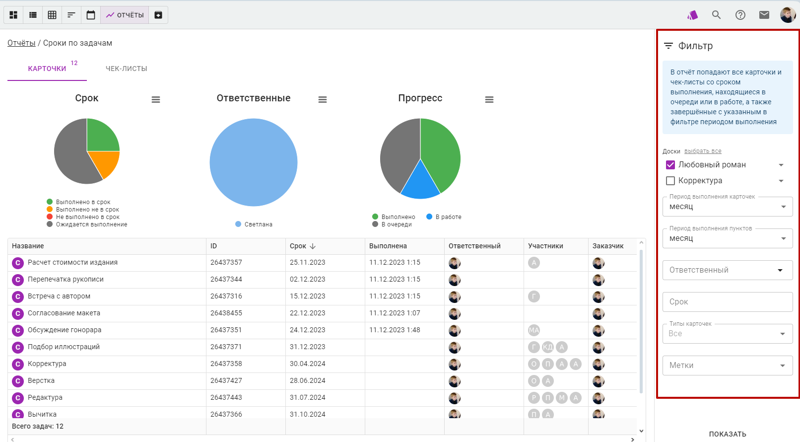The width and height of the screenshot is (800, 442).
Task: Click the Показать button
Action: point(728,434)
